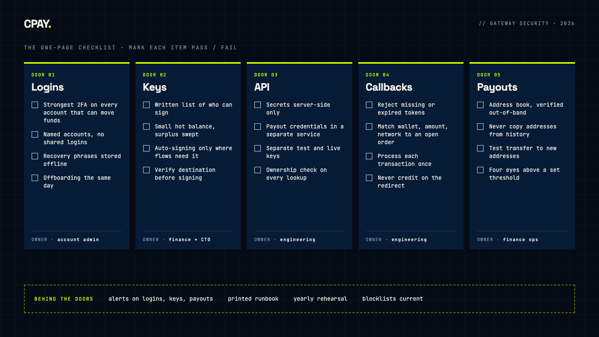This screenshot has height=337, width=599.
Task: Check 'Payout credentials in a separate service'
Action: coord(258,127)
